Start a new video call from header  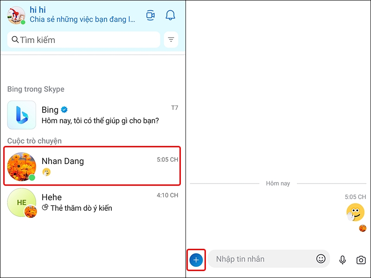click(x=150, y=15)
